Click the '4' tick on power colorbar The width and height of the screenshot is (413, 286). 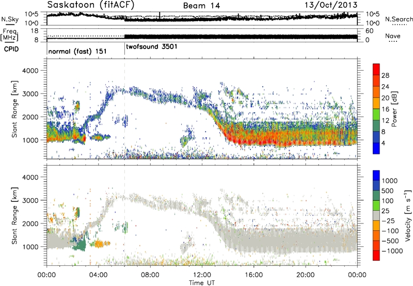pyautogui.click(x=383, y=143)
